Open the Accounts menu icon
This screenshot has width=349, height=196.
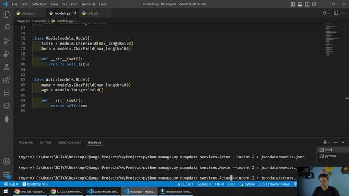7,162
